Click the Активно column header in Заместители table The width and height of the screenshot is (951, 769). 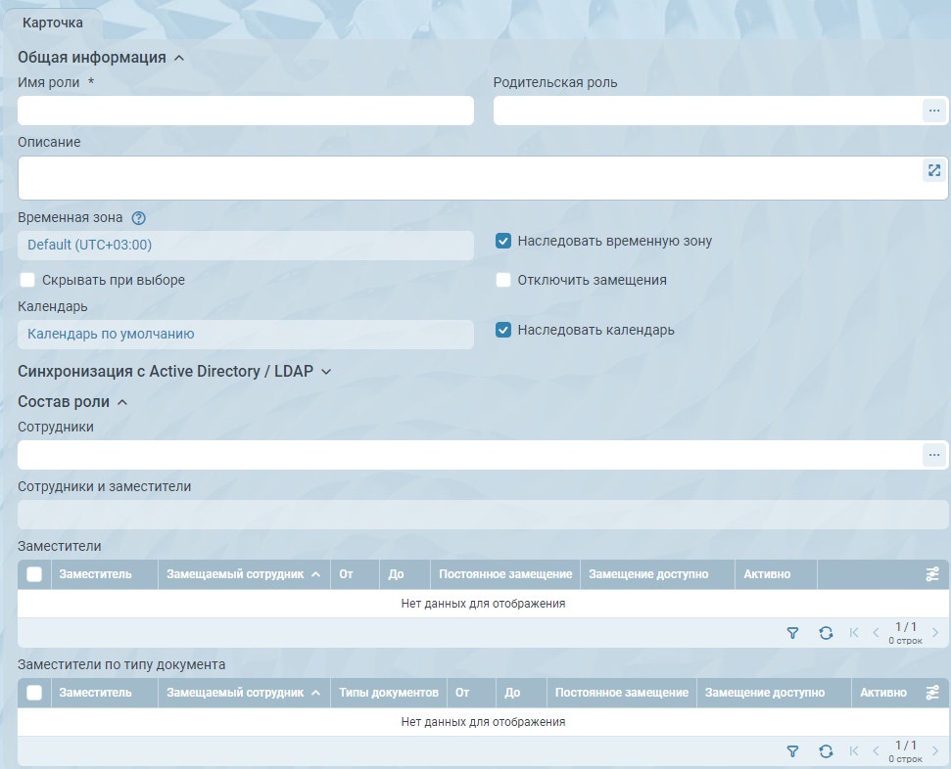pos(767,574)
